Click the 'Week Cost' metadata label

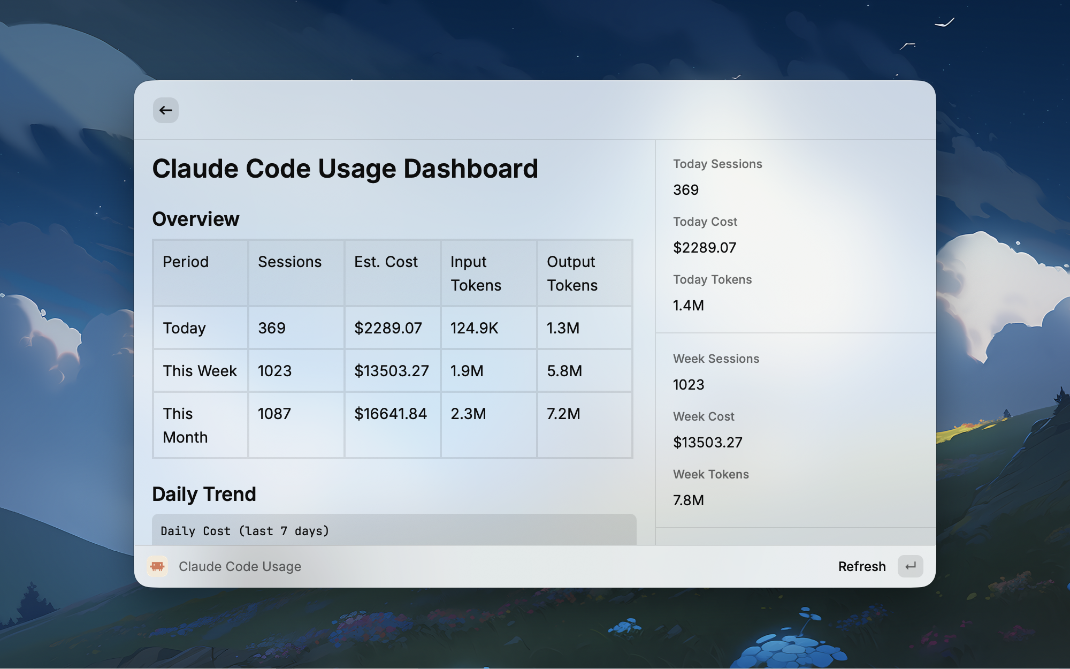704,416
